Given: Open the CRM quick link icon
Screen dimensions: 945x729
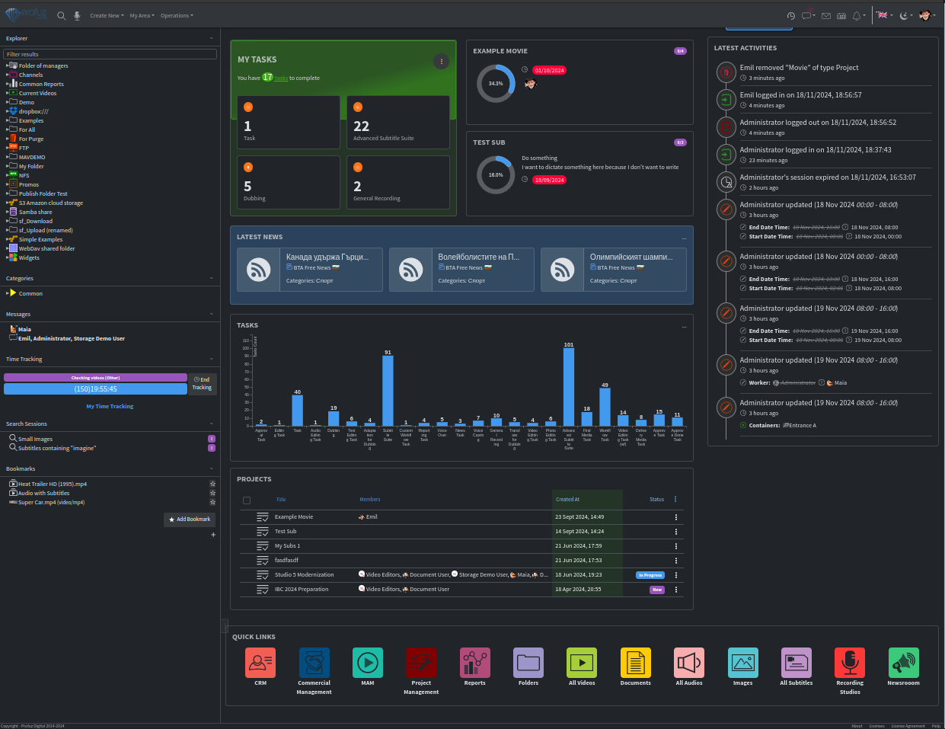Looking at the screenshot, I should click(260, 663).
